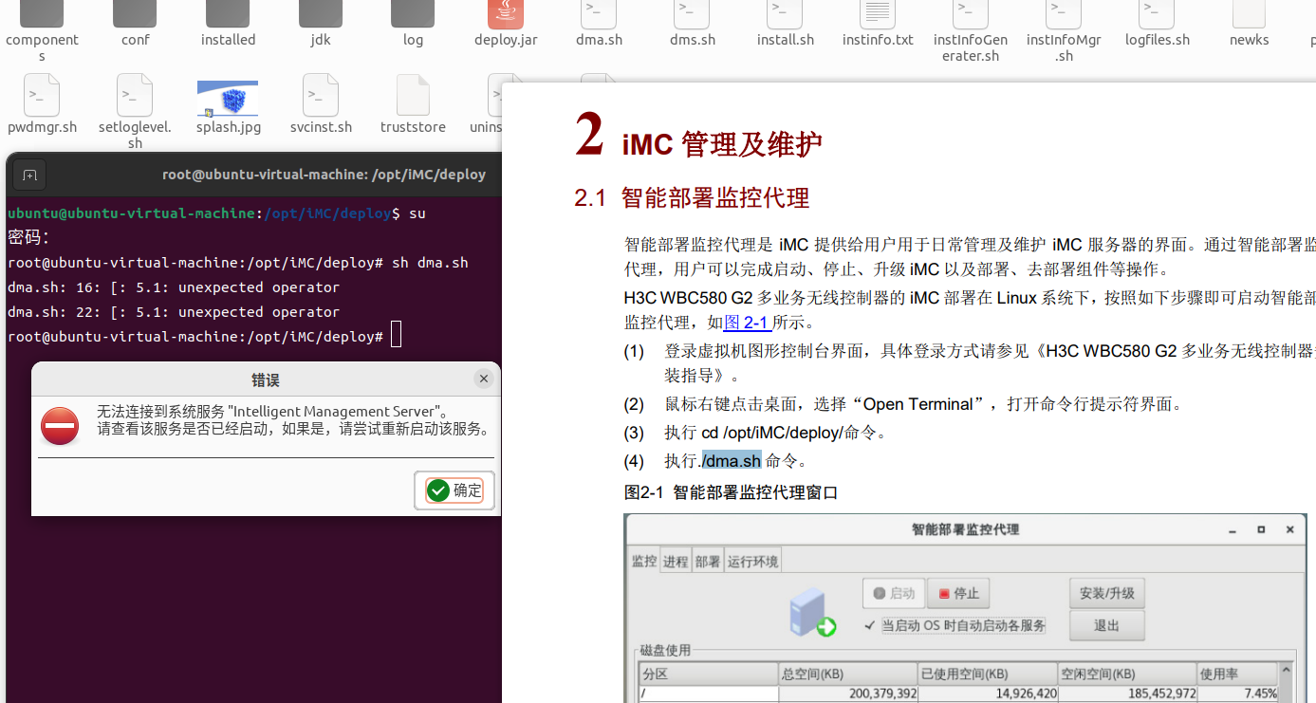Viewport: 1316px width, 703px height.
Task: Click the 图2-1 智能部署监控代理窗口 figure caption
Action: pyautogui.click(x=732, y=492)
